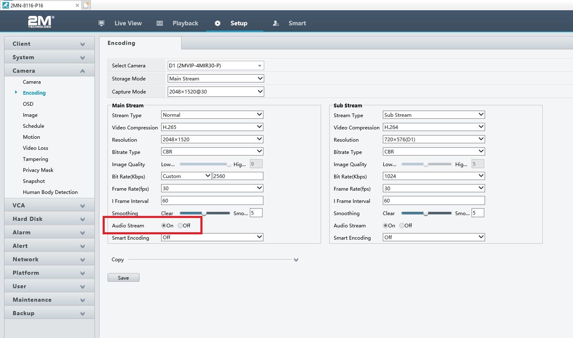Click the Save button

coord(124,278)
